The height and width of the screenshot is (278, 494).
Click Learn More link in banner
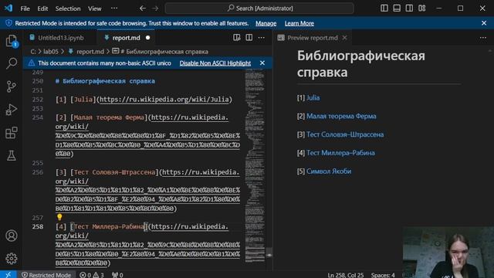point(299,23)
